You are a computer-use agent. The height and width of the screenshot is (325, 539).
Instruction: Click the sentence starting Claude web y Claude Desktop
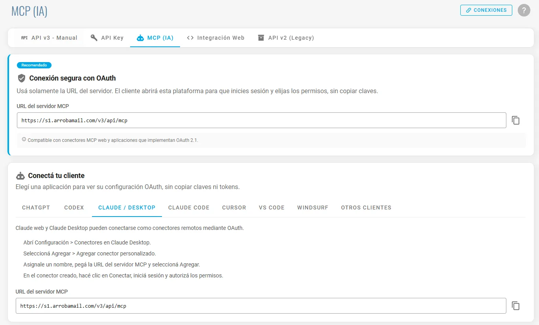coord(129,228)
